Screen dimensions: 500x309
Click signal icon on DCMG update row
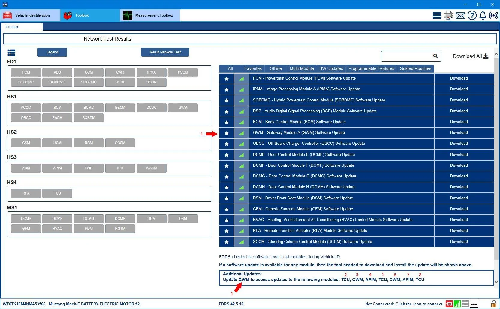click(242, 177)
